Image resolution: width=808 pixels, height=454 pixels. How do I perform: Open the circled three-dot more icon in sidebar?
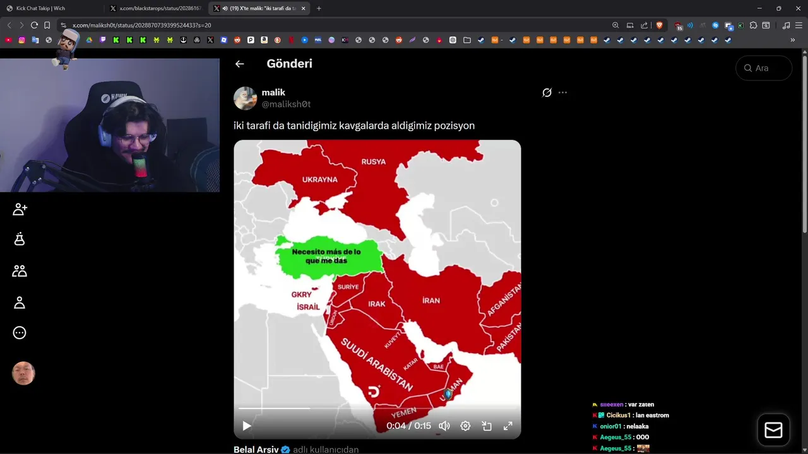coord(20,333)
